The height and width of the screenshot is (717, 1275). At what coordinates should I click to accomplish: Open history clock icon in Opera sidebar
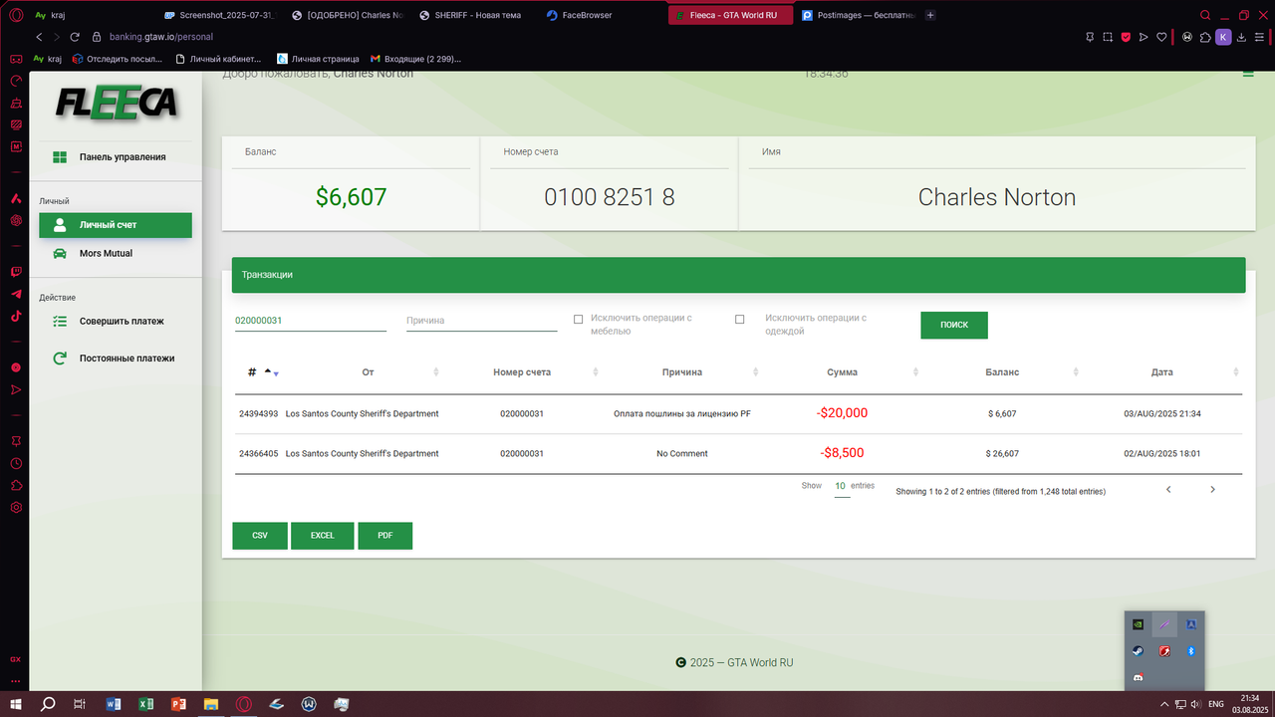point(16,463)
